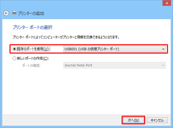Click the port description sentence
Image resolution: width=173 pixels, height=128 pixels.
66,37
